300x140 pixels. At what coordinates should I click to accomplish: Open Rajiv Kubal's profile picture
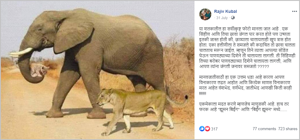(205, 14)
